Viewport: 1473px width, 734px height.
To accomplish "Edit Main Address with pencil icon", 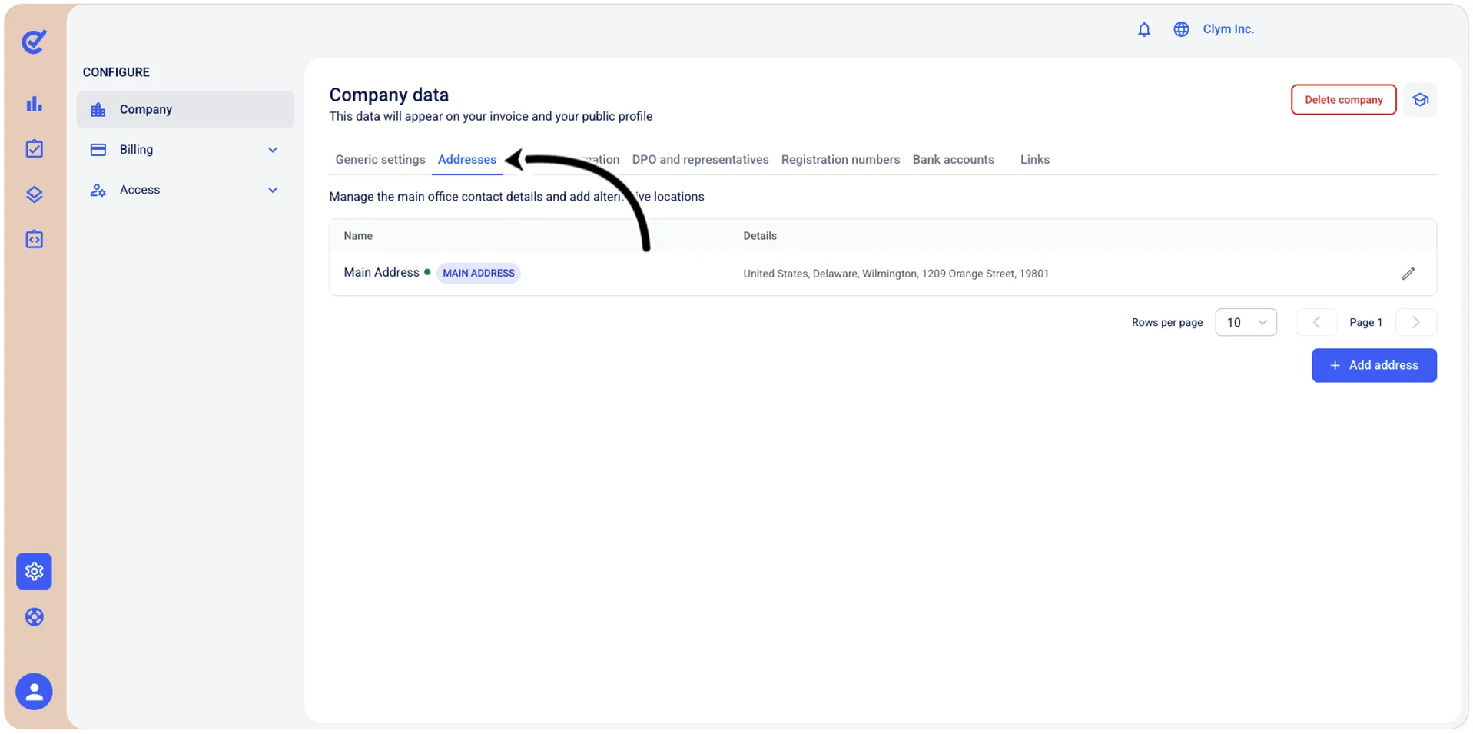I will [x=1408, y=274].
